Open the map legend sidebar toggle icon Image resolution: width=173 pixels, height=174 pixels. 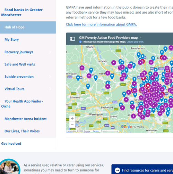(x=72, y=39)
